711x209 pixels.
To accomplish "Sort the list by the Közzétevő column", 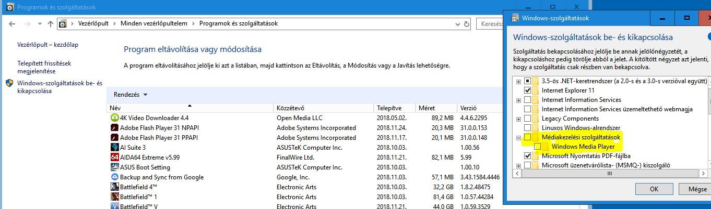I will click(x=324, y=108).
